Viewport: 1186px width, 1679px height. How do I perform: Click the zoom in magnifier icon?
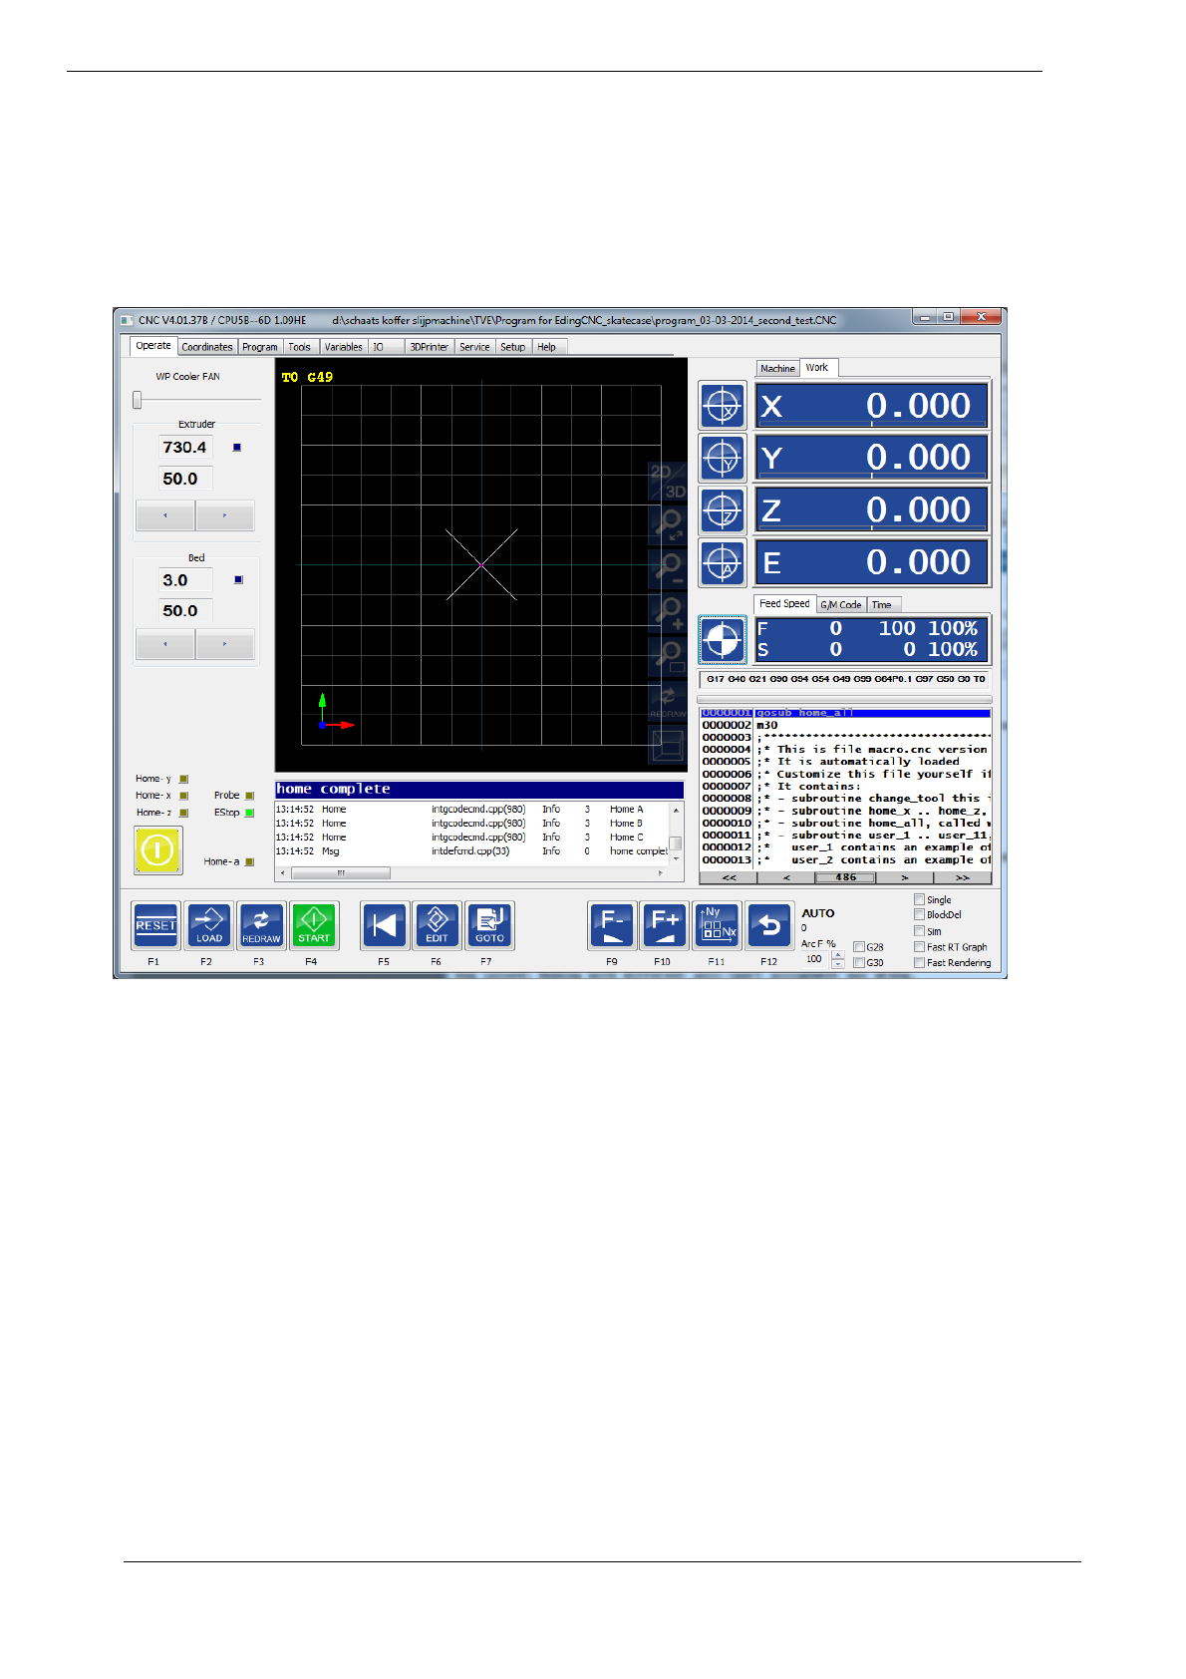pyautogui.click(x=668, y=612)
